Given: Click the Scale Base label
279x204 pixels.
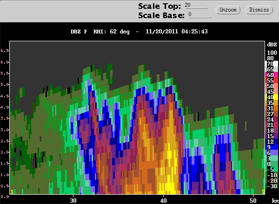Looking at the screenshot, I should tap(161, 15).
